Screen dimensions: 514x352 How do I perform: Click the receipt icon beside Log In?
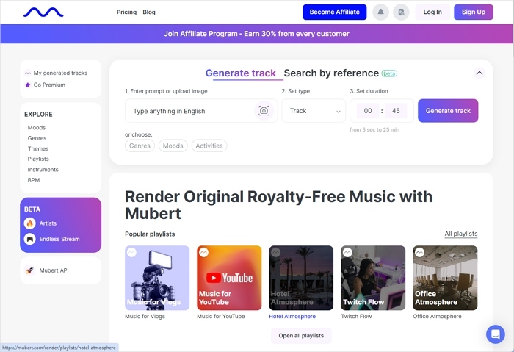(x=401, y=12)
